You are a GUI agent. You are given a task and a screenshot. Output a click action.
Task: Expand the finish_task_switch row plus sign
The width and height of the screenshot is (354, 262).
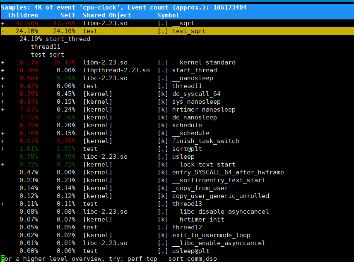pyautogui.click(x=3, y=141)
